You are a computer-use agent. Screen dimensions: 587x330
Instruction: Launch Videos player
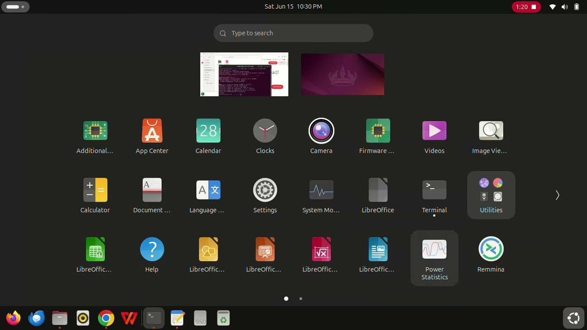pyautogui.click(x=434, y=137)
